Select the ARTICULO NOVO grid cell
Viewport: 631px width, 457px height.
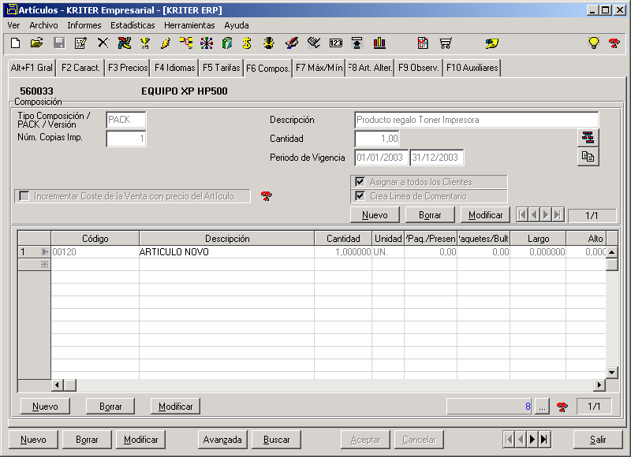[x=226, y=252]
